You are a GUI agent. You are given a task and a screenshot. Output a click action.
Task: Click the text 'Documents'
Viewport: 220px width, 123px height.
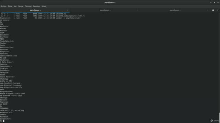[4, 35]
